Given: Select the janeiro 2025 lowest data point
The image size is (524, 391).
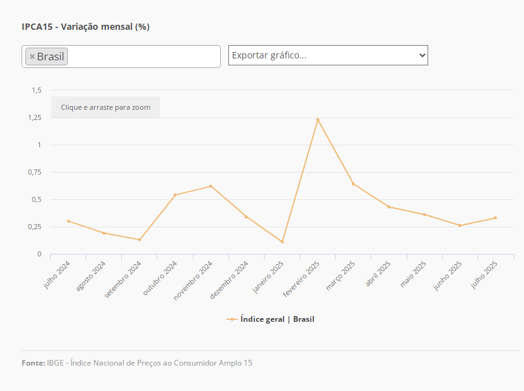Looking at the screenshot, I should click(x=282, y=242).
